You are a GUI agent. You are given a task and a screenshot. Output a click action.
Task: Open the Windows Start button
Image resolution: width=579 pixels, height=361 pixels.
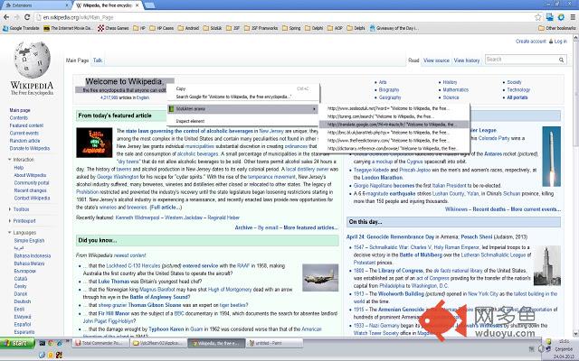tap(18, 344)
